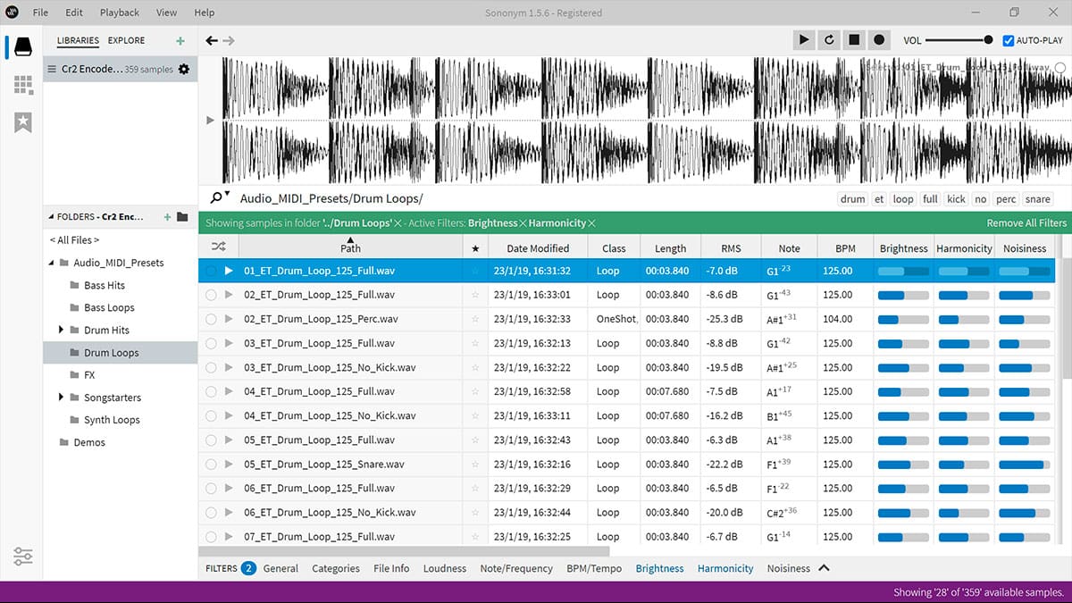Star the 05_ET_Drum_Loop_125_Full.wav sample
The width and height of the screenshot is (1072, 603).
click(x=475, y=440)
